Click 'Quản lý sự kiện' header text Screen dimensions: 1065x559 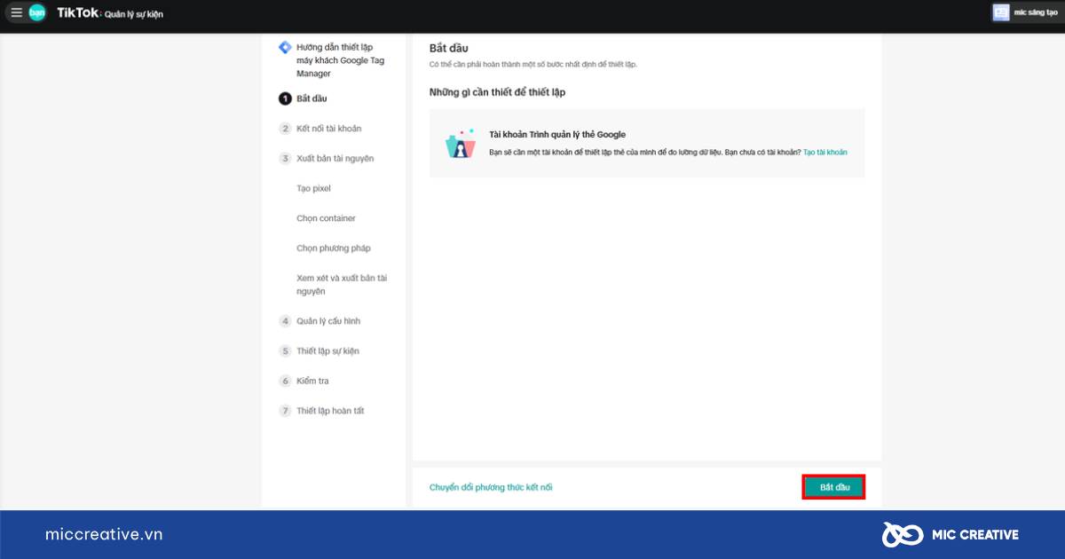[x=134, y=14]
